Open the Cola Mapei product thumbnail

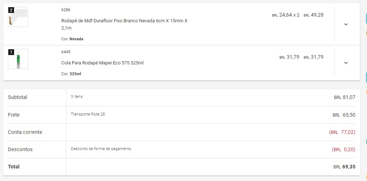pos(18,59)
